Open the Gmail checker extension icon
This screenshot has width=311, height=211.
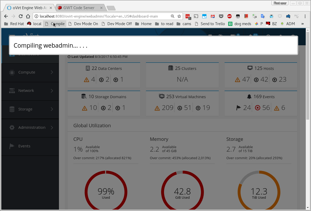tap(213, 16)
